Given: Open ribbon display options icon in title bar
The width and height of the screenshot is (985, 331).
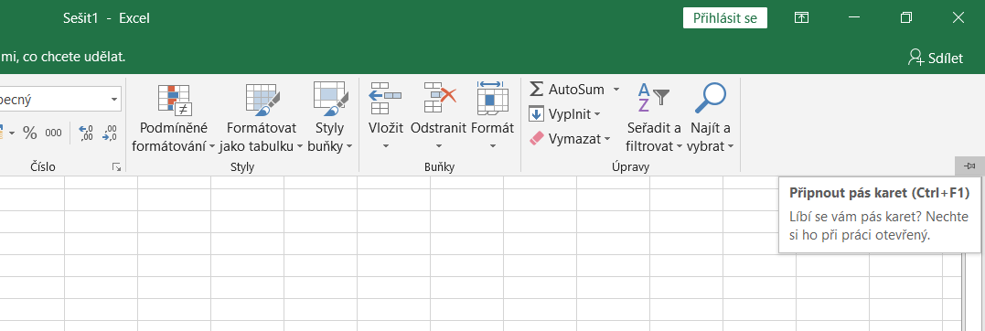Looking at the screenshot, I should [801, 18].
